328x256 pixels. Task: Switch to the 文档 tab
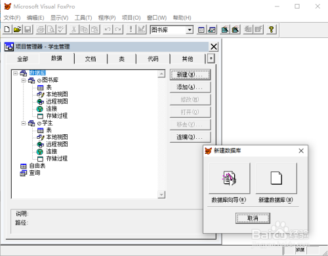91,59
